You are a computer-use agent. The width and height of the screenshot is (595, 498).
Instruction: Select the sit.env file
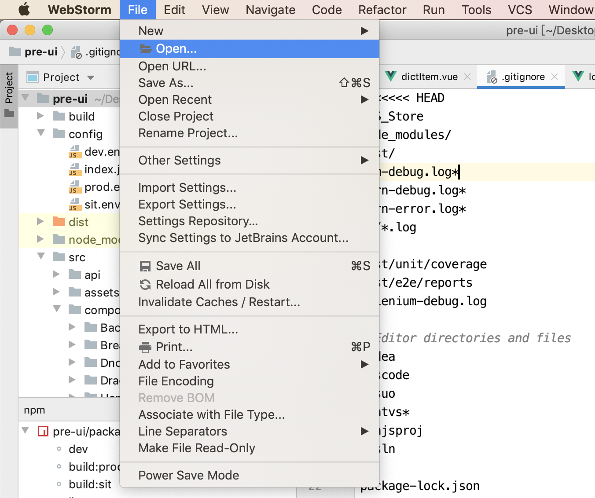click(x=94, y=205)
